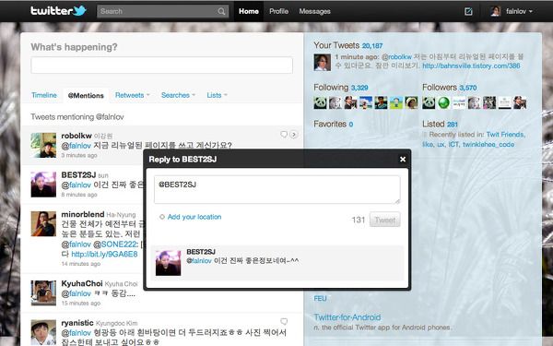Click the reply text area containing @BEST2SJ
Image resolution: width=553 pixels, height=346 pixels.
pos(277,189)
